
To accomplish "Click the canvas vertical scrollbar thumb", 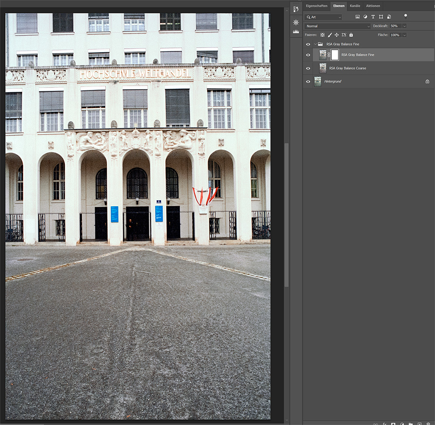I will [x=287, y=215].
